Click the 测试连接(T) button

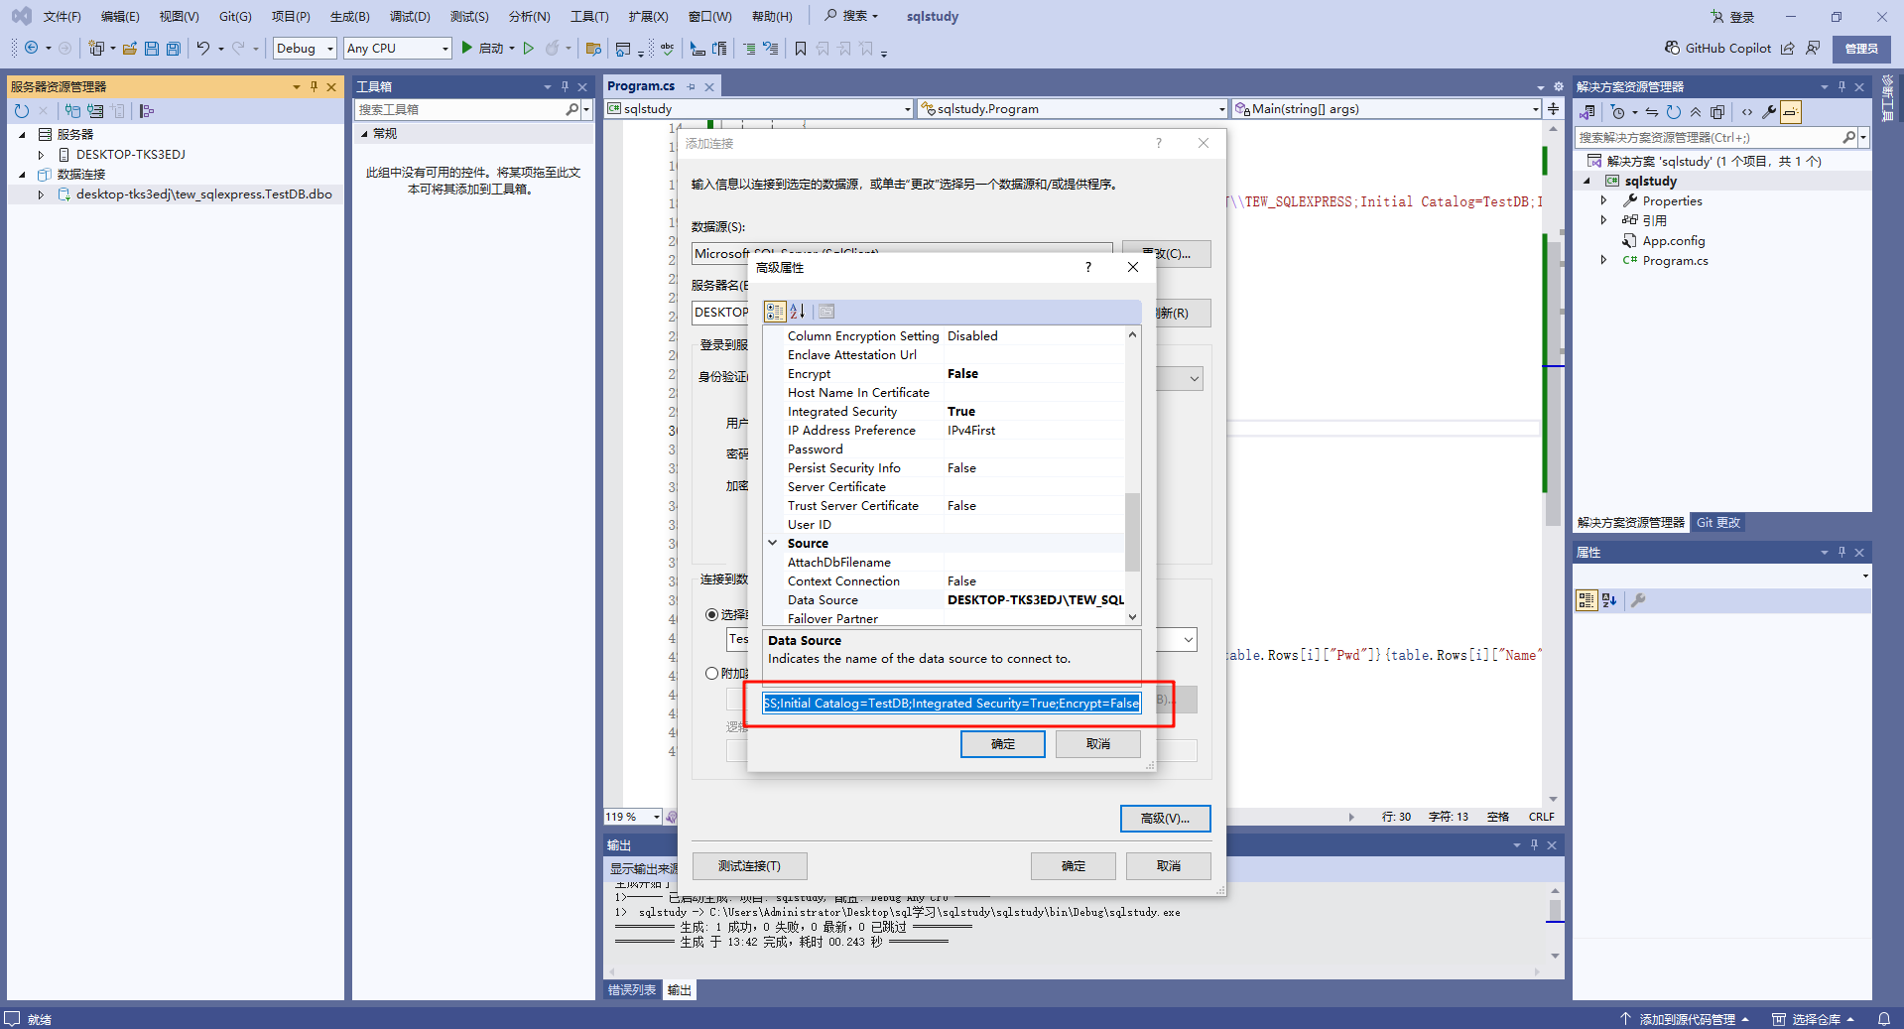(x=749, y=866)
